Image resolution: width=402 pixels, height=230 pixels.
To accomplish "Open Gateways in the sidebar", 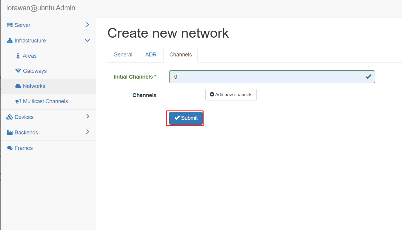I will (35, 71).
